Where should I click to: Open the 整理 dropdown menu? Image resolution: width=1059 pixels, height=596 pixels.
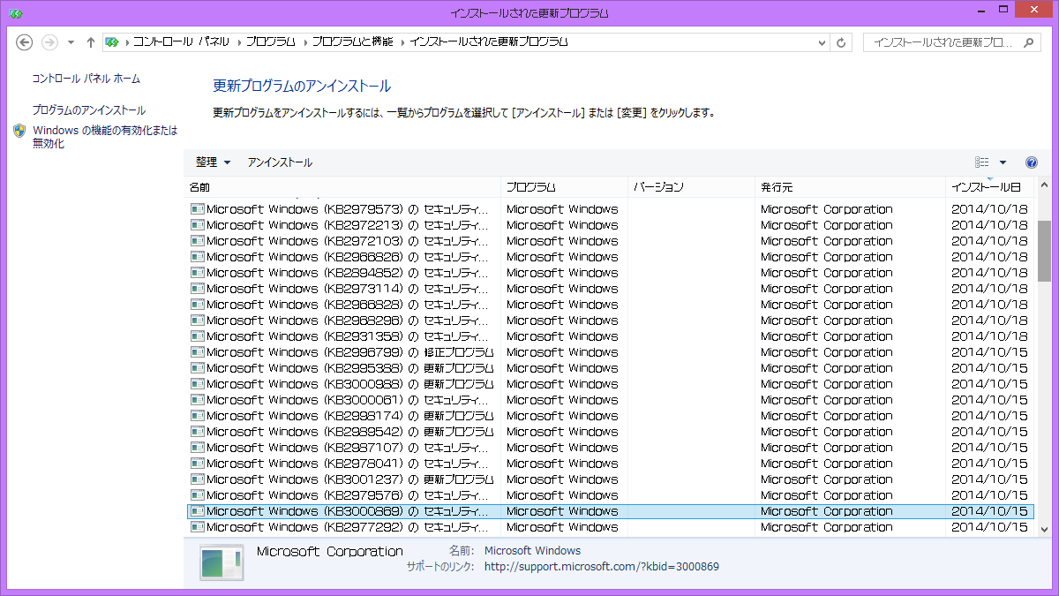pyautogui.click(x=213, y=162)
